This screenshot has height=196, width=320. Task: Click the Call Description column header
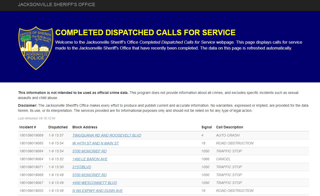(229, 127)
